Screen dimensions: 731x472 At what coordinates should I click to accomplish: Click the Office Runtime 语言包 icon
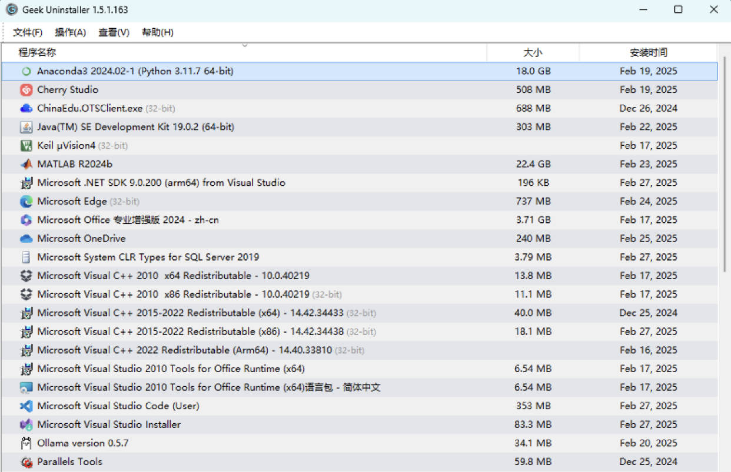pos(26,387)
